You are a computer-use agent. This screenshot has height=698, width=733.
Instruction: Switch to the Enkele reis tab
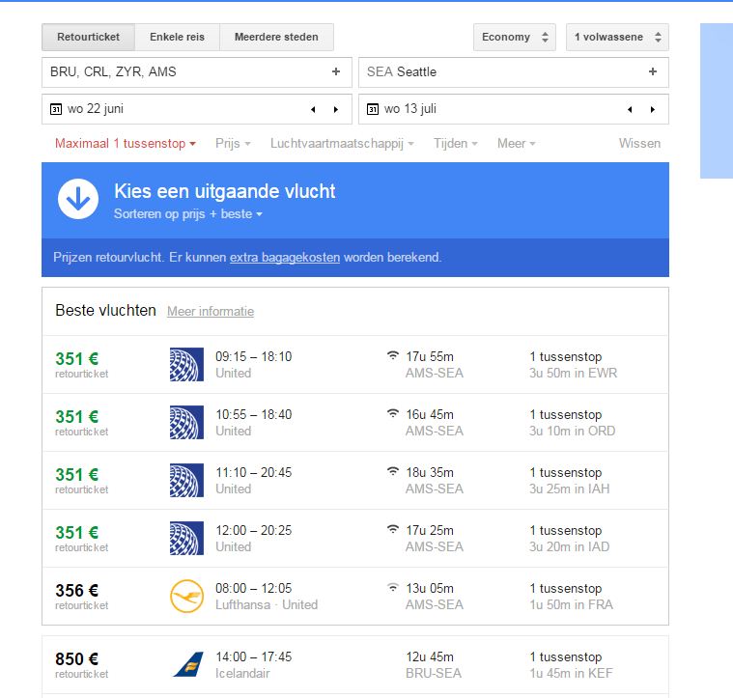coord(178,38)
